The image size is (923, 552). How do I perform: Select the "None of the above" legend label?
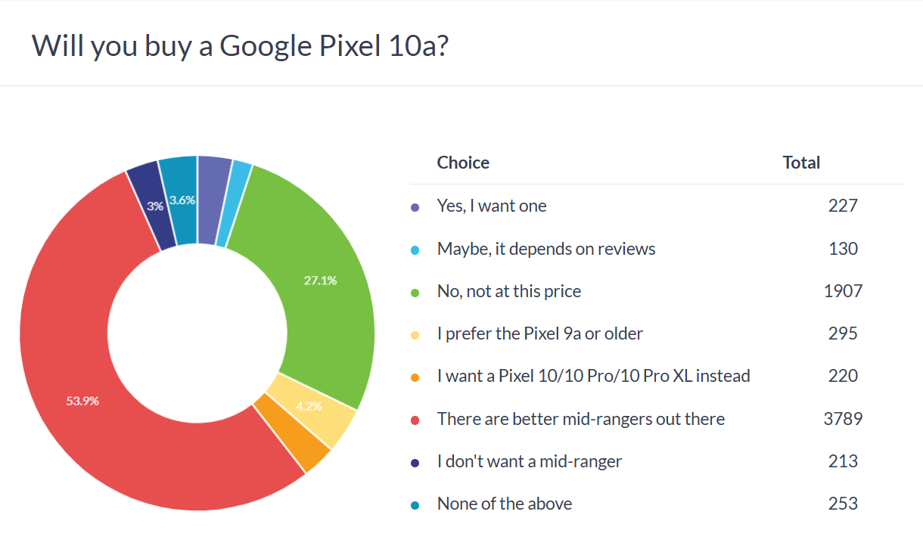pos(505,504)
